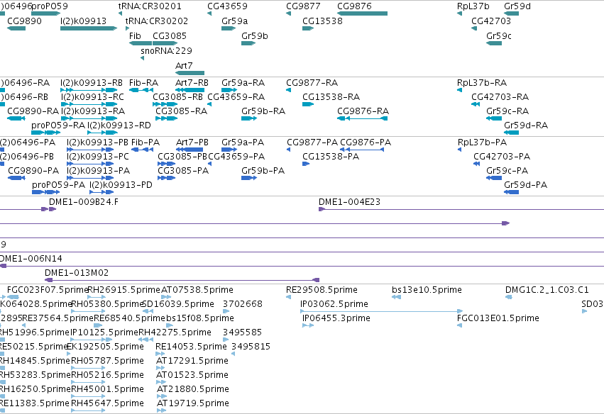
Task: Click the proPO59-RA transcript
Action: coord(46,133)
